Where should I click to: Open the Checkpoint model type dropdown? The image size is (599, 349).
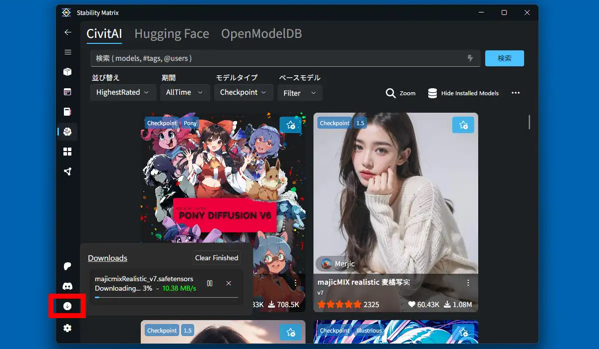tap(244, 93)
